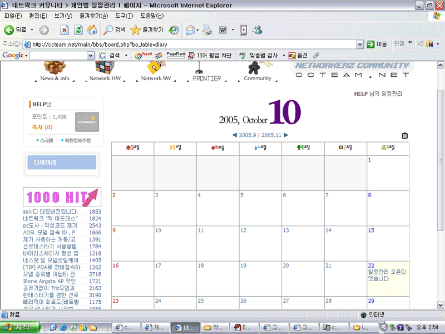Open post 'ADSL 모뎀 접속 ID , P'
Screen dimensions: 445x334
[49, 232]
